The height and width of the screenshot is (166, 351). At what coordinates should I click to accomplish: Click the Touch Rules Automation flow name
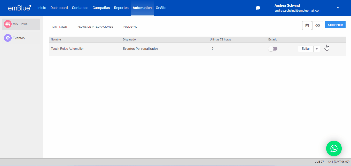point(68,49)
